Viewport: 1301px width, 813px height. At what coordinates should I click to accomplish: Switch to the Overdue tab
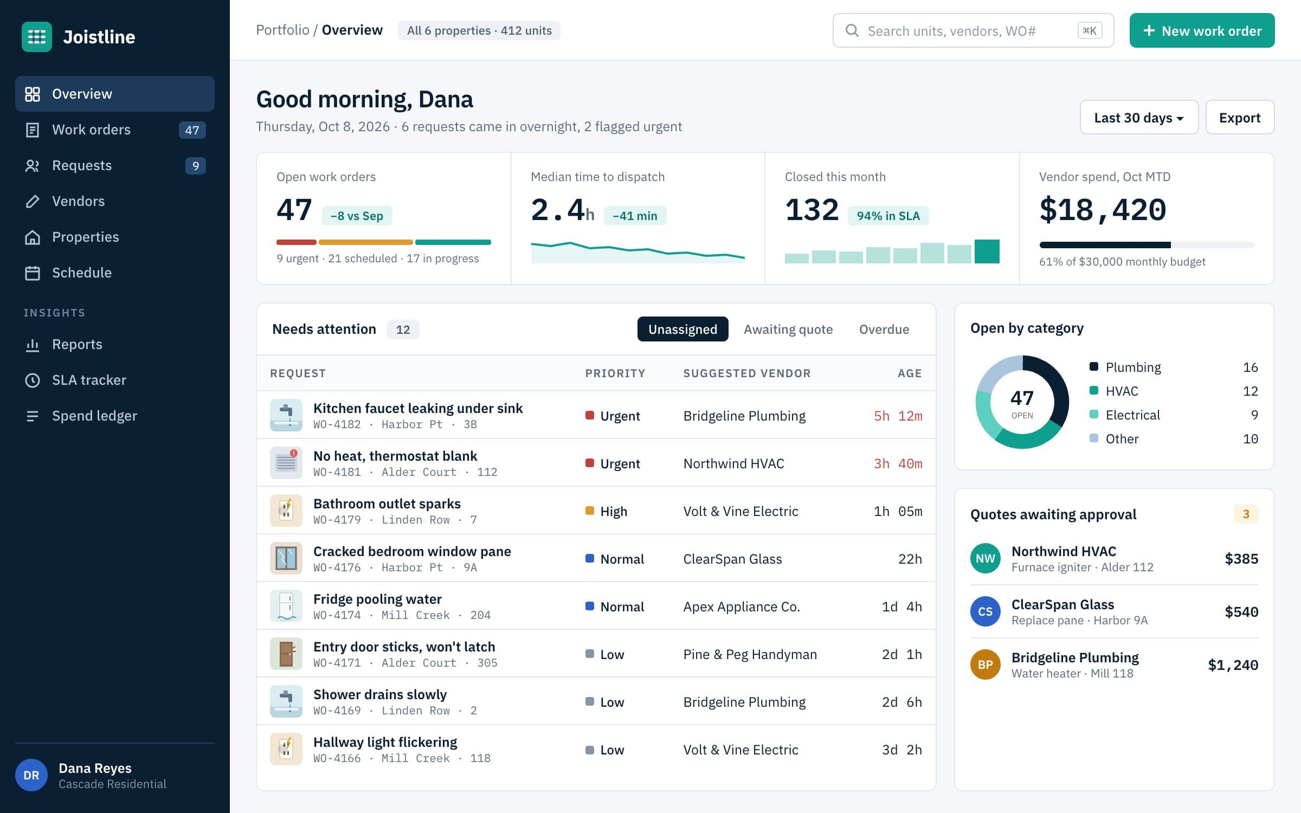click(x=884, y=329)
